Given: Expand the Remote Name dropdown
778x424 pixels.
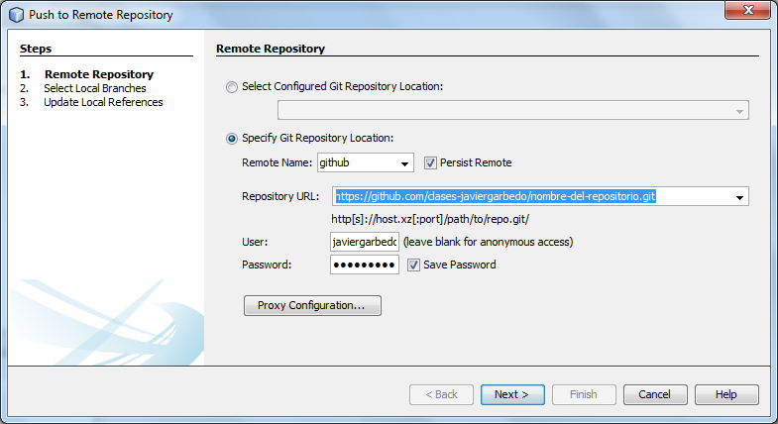Looking at the screenshot, I should pos(404,163).
